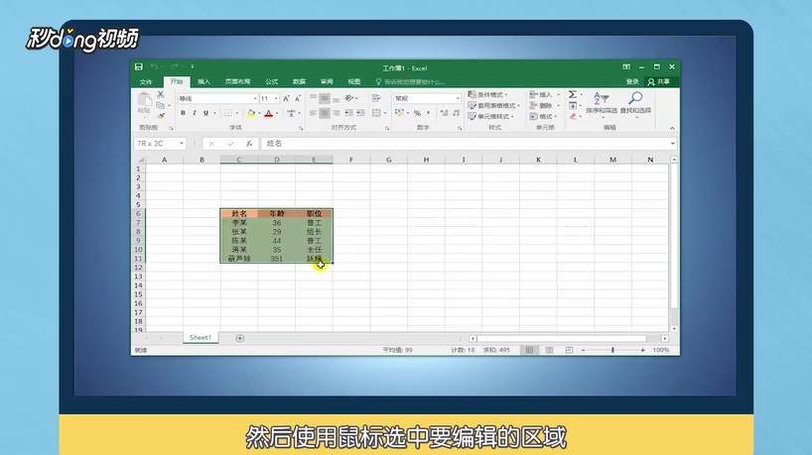Viewport: 812px width, 455px height.
Task: Click the ribbon display options icon
Action: 626,66
